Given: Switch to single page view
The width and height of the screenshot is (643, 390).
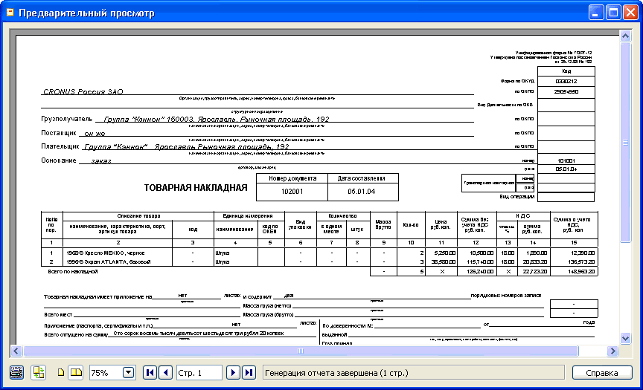Looking at the screenshot, I should [61, 372].
